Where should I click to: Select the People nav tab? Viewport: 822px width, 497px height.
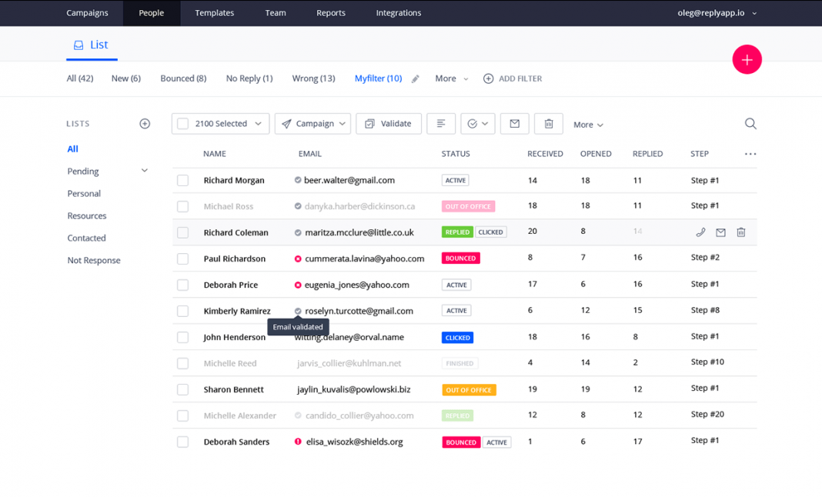152,13
